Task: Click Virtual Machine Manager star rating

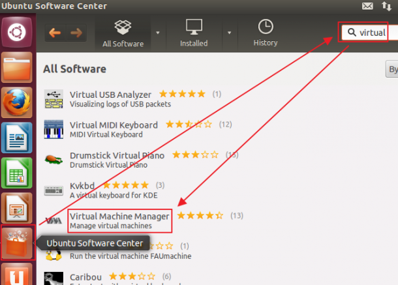Action: pos(200,216)
